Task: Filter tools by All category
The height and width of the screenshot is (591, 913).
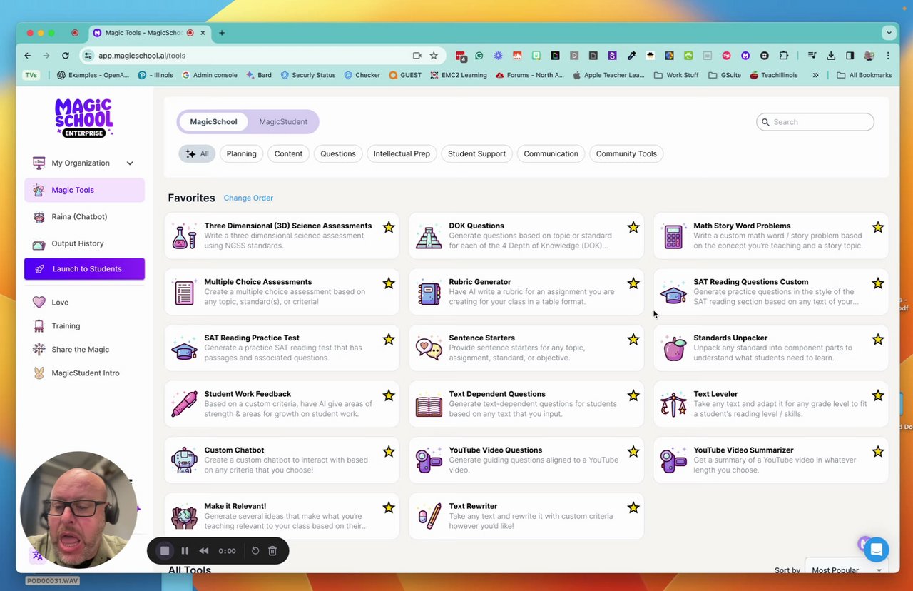Action: click(x=197, y=153)
